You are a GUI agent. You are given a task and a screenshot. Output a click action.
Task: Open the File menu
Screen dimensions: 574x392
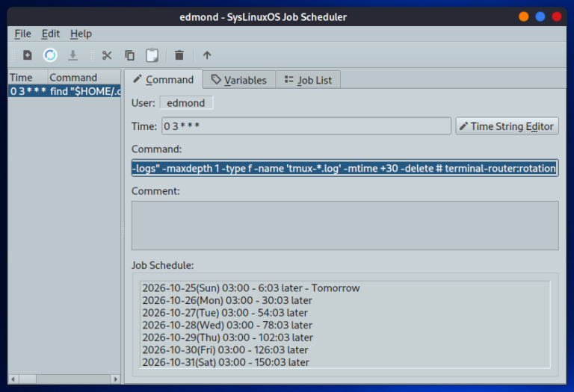click(22, 34)
